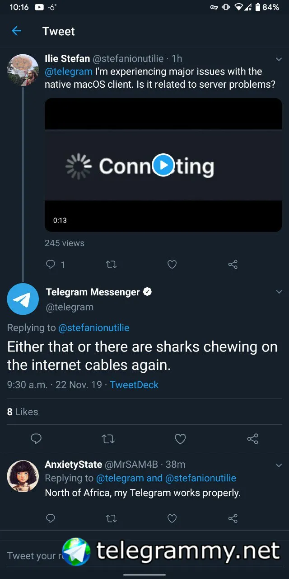Tap the back arrow in header
This screenshot has height=579, width=289.
tap(17, 31)
